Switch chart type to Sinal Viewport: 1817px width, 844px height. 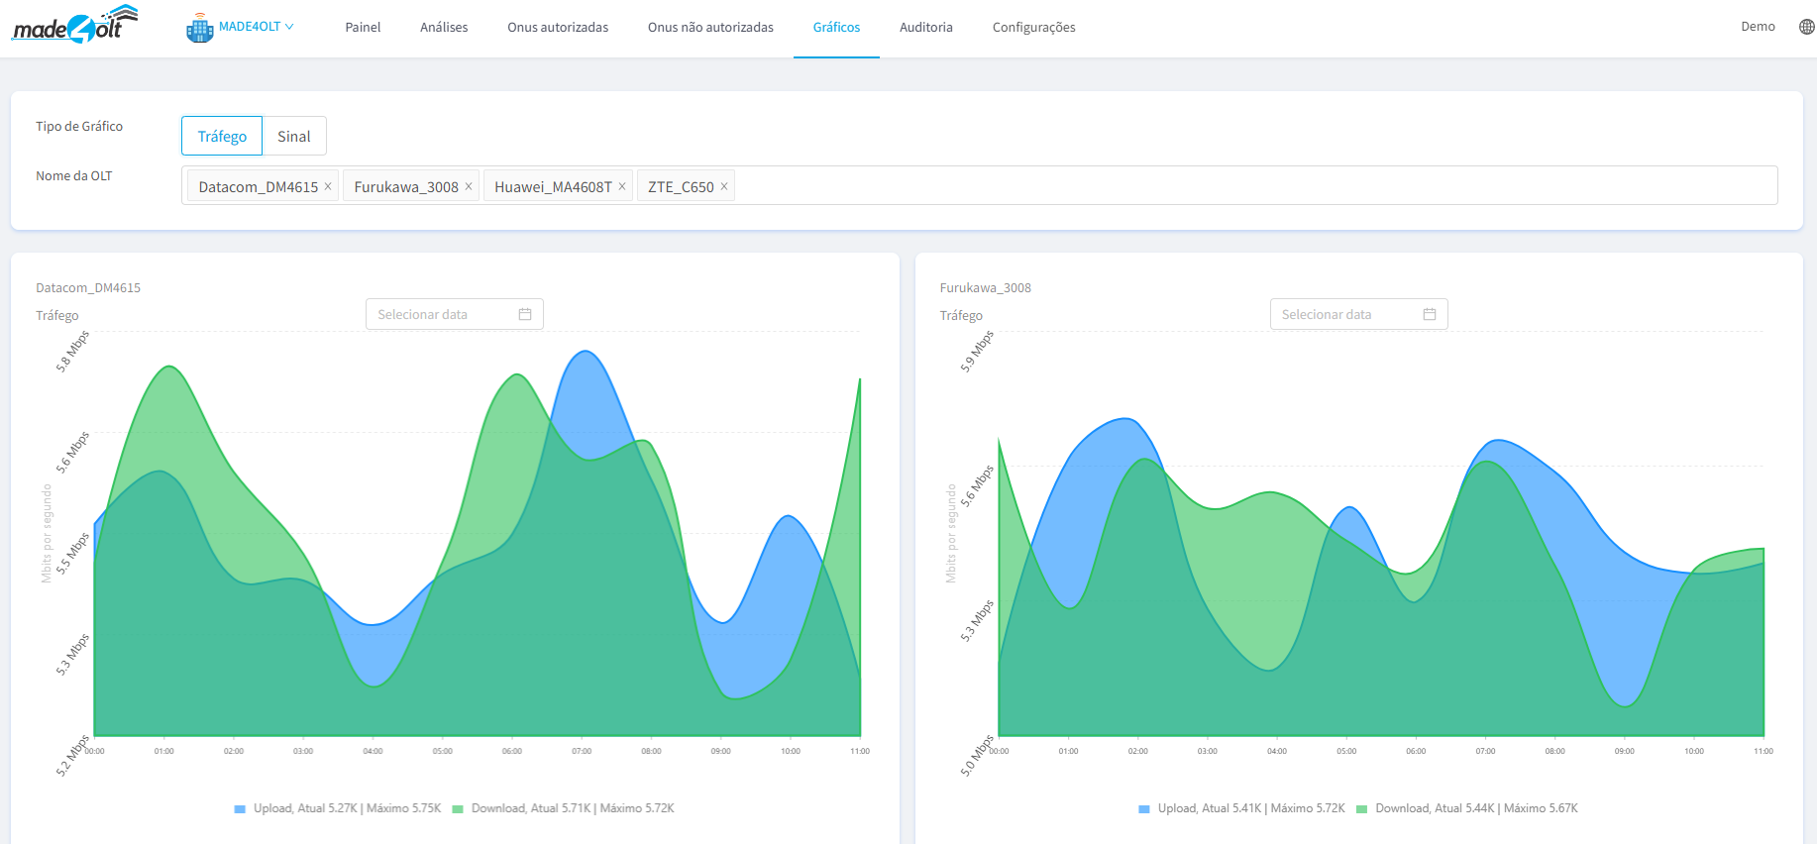click(294, 136)
